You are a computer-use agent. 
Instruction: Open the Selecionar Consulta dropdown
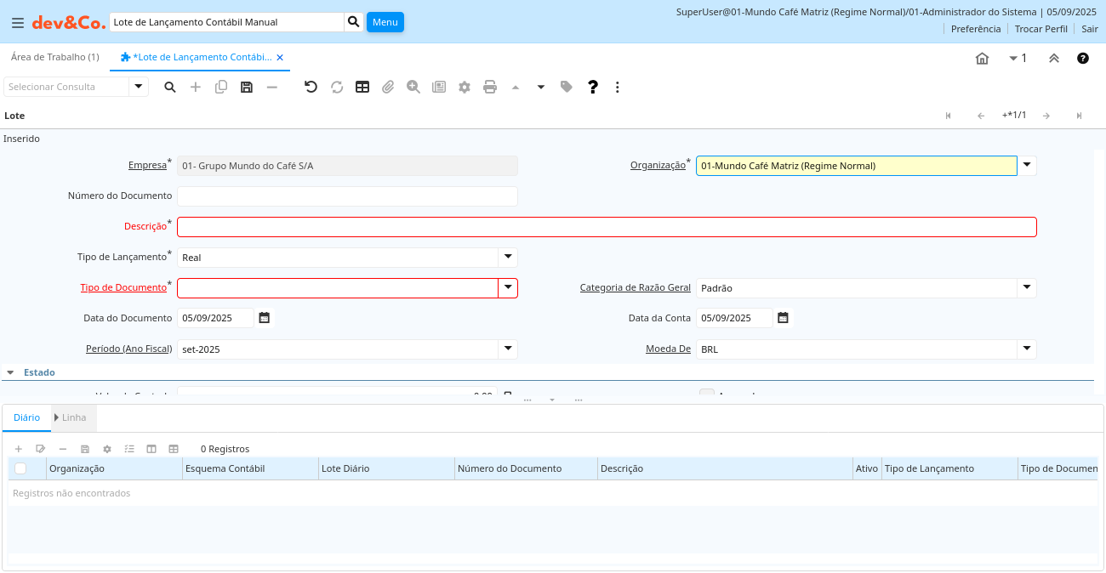(139, 87)
